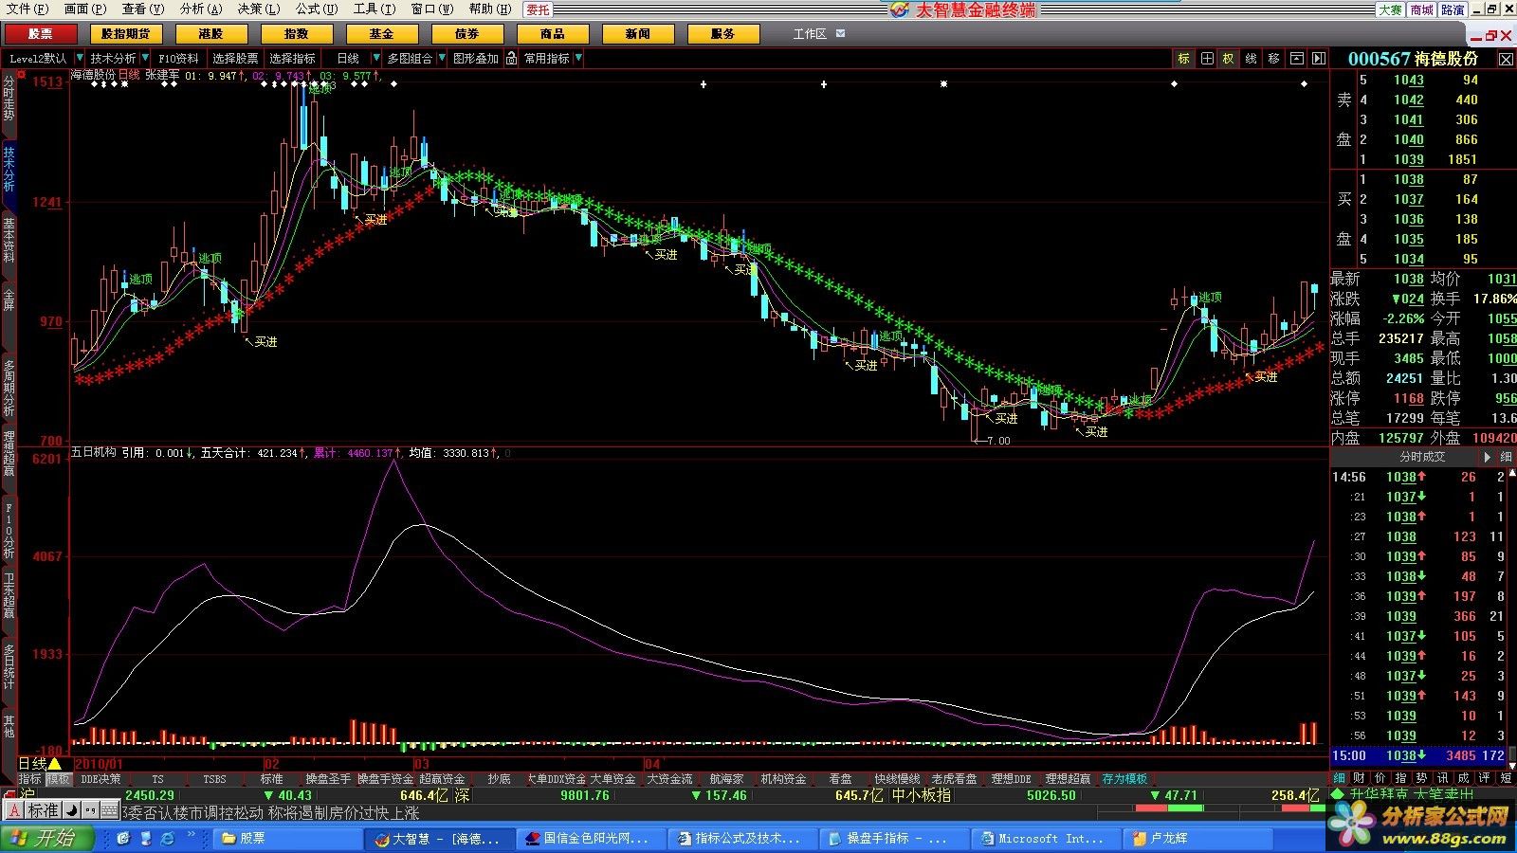Click the 路演 roadshow button
1517x853 pixels.
point(1453,9)
